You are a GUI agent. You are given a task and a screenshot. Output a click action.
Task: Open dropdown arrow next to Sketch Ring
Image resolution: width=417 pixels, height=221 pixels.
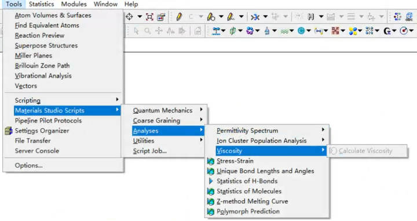click(221, 17)
